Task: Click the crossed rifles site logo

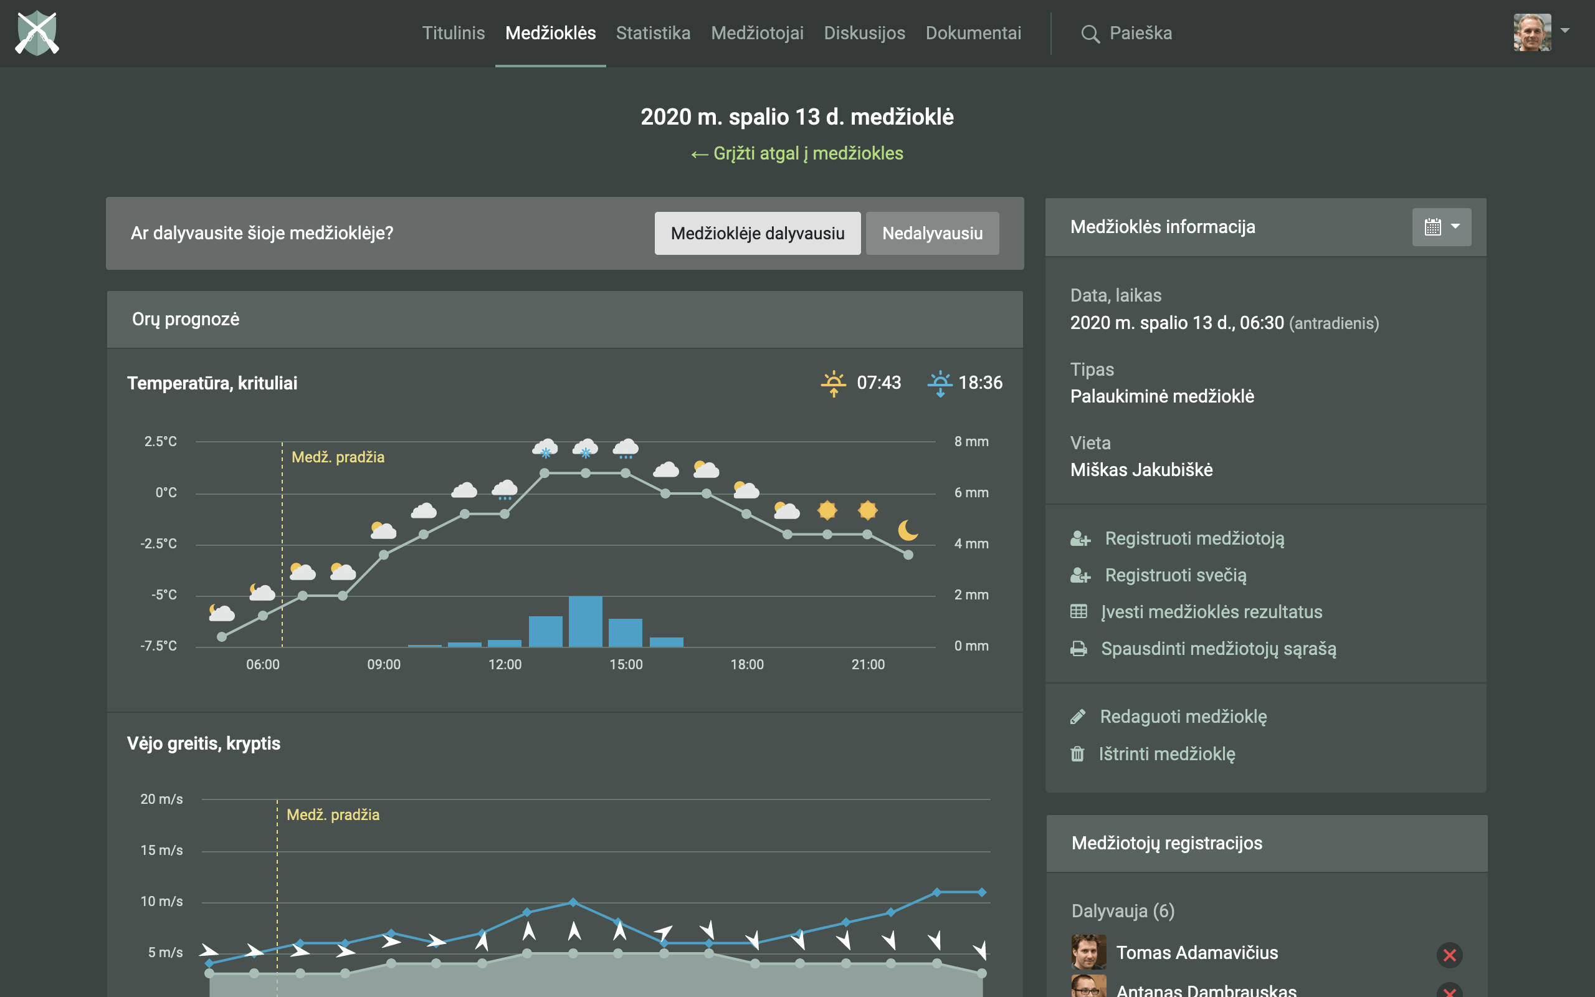Action: (x=37, y=33)
